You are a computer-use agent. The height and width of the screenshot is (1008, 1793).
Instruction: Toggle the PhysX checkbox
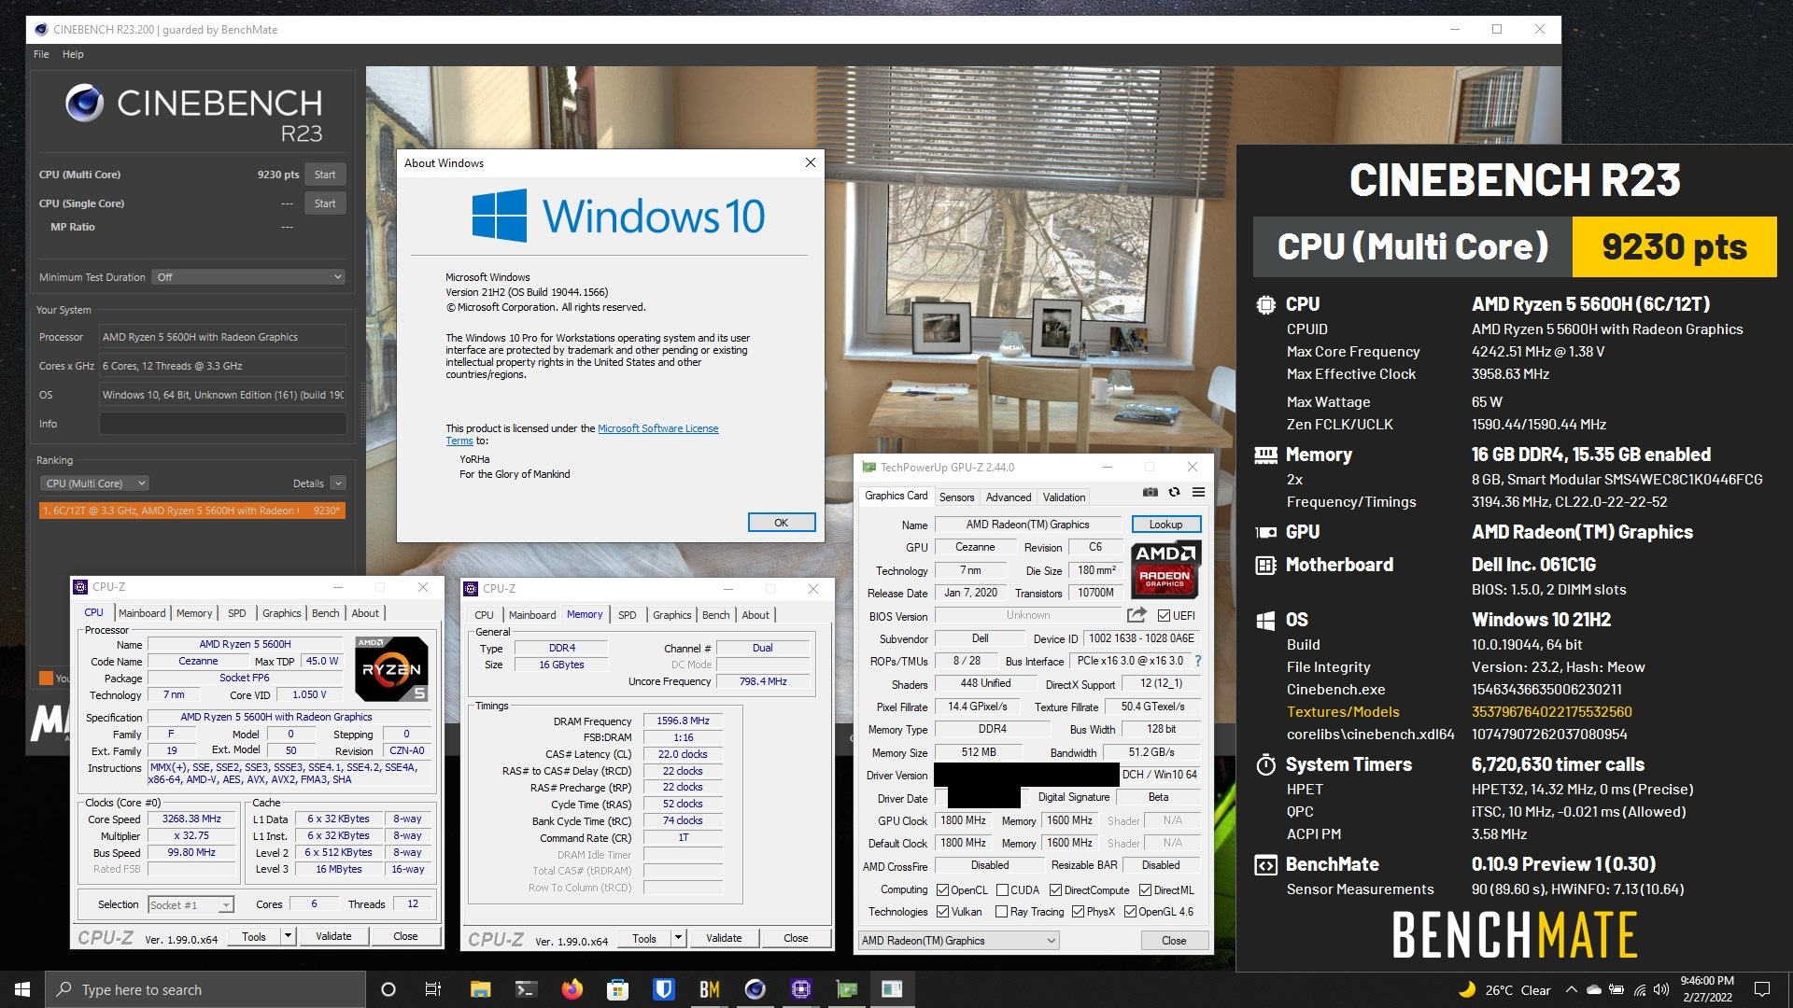(x=1078, y=912)
